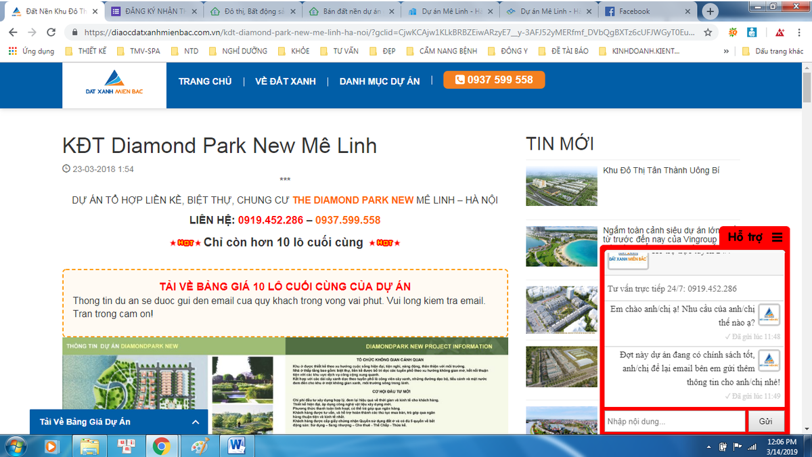Expand the overflow chevron on the bookmarks bar
Viewport: 812px width, 457px height.
pyautogui.click(x=725, y=50)
